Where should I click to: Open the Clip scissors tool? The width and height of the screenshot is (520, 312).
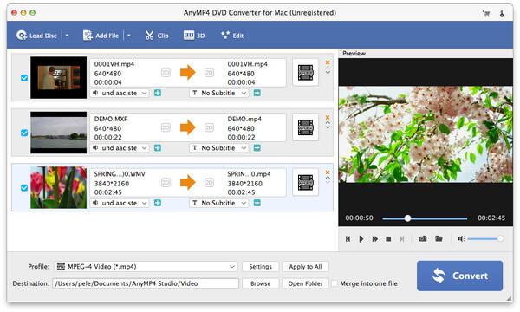157,36
